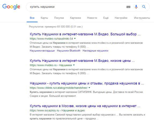Open sitelink 'Наушники Bluetooth'
Image resolution: width=154 pixels, height=120 pixels.
69,51
